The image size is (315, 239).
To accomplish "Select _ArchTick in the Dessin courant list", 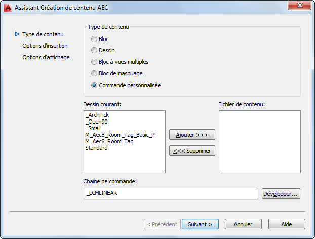I will 97,115.
